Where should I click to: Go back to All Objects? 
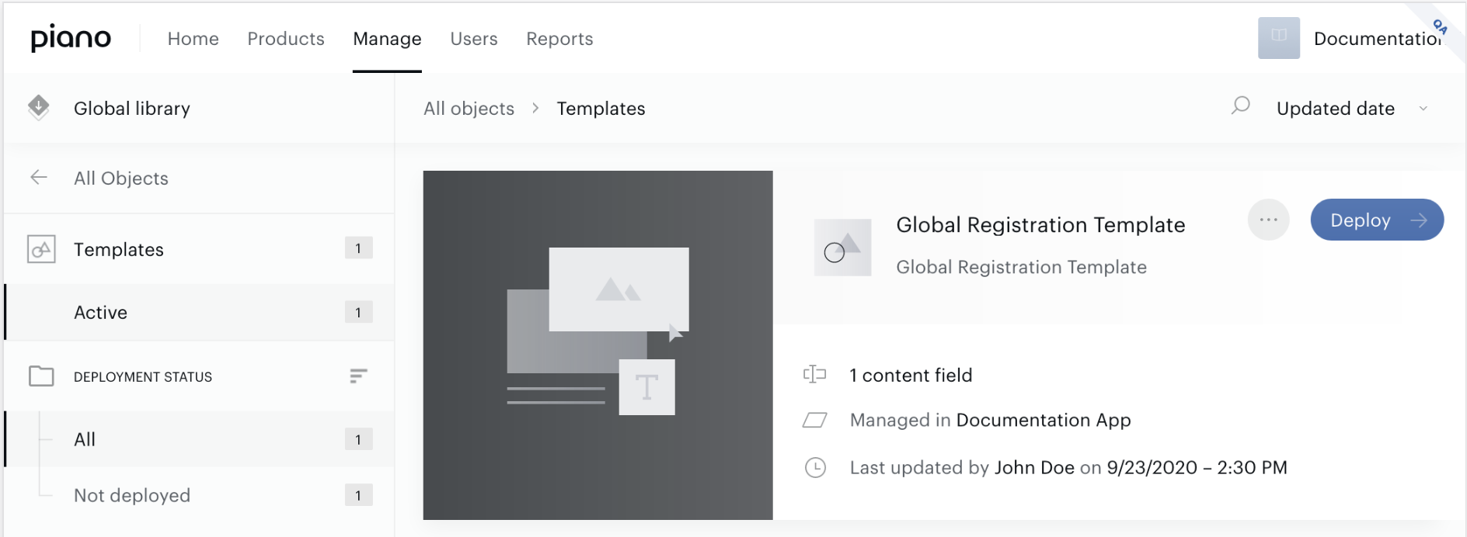click(x=121, y=178)
